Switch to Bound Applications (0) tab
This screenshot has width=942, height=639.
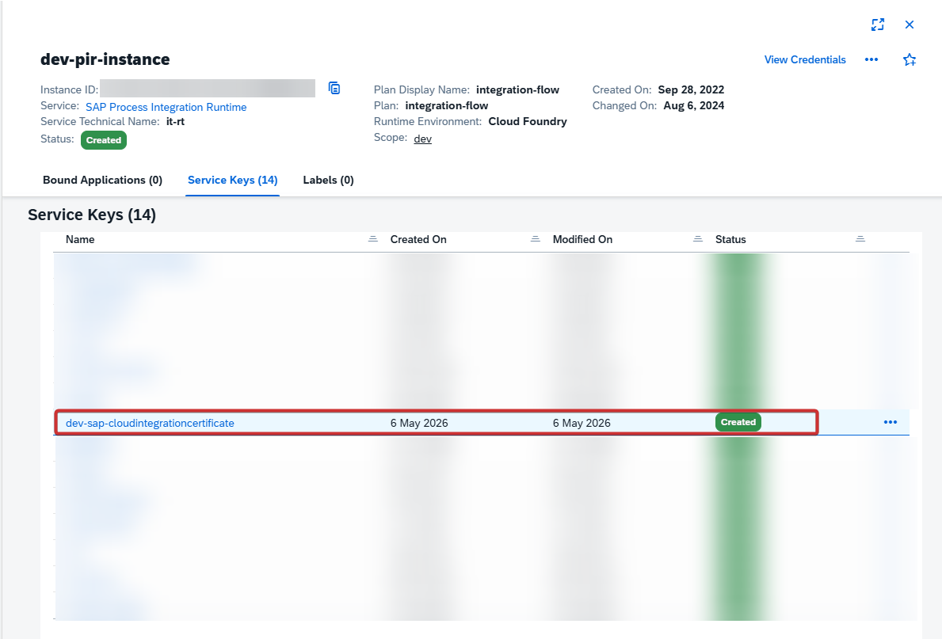[103, 181]
